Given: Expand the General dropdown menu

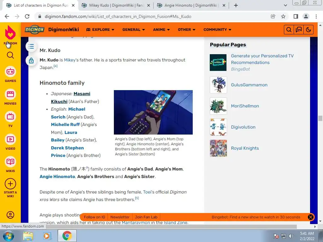Looking at the screenshot, I should point(133,30).
